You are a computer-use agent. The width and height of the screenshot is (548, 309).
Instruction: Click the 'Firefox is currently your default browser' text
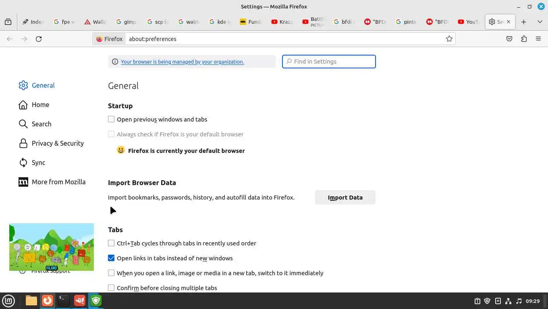tap(187, 151)
